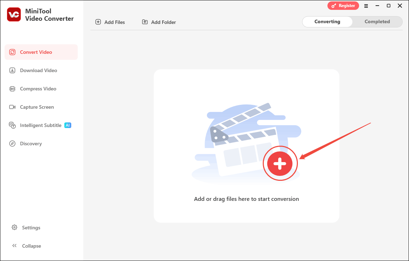Select the Convert Video tool
This screenshot has width=409, height=261.
[35, 52]
